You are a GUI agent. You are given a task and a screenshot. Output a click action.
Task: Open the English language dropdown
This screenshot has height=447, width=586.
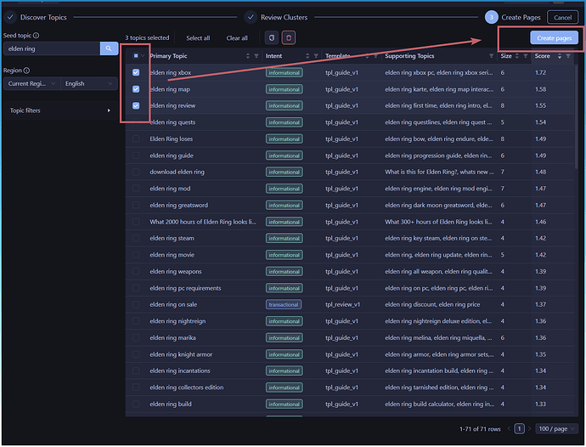pyautogui.click(x=89, y=83)
